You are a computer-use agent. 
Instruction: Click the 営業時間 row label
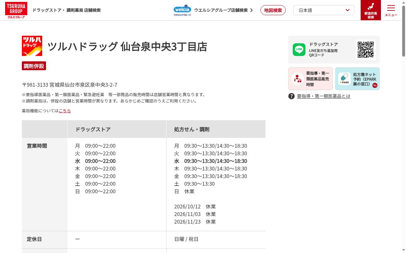coord(37,146)
